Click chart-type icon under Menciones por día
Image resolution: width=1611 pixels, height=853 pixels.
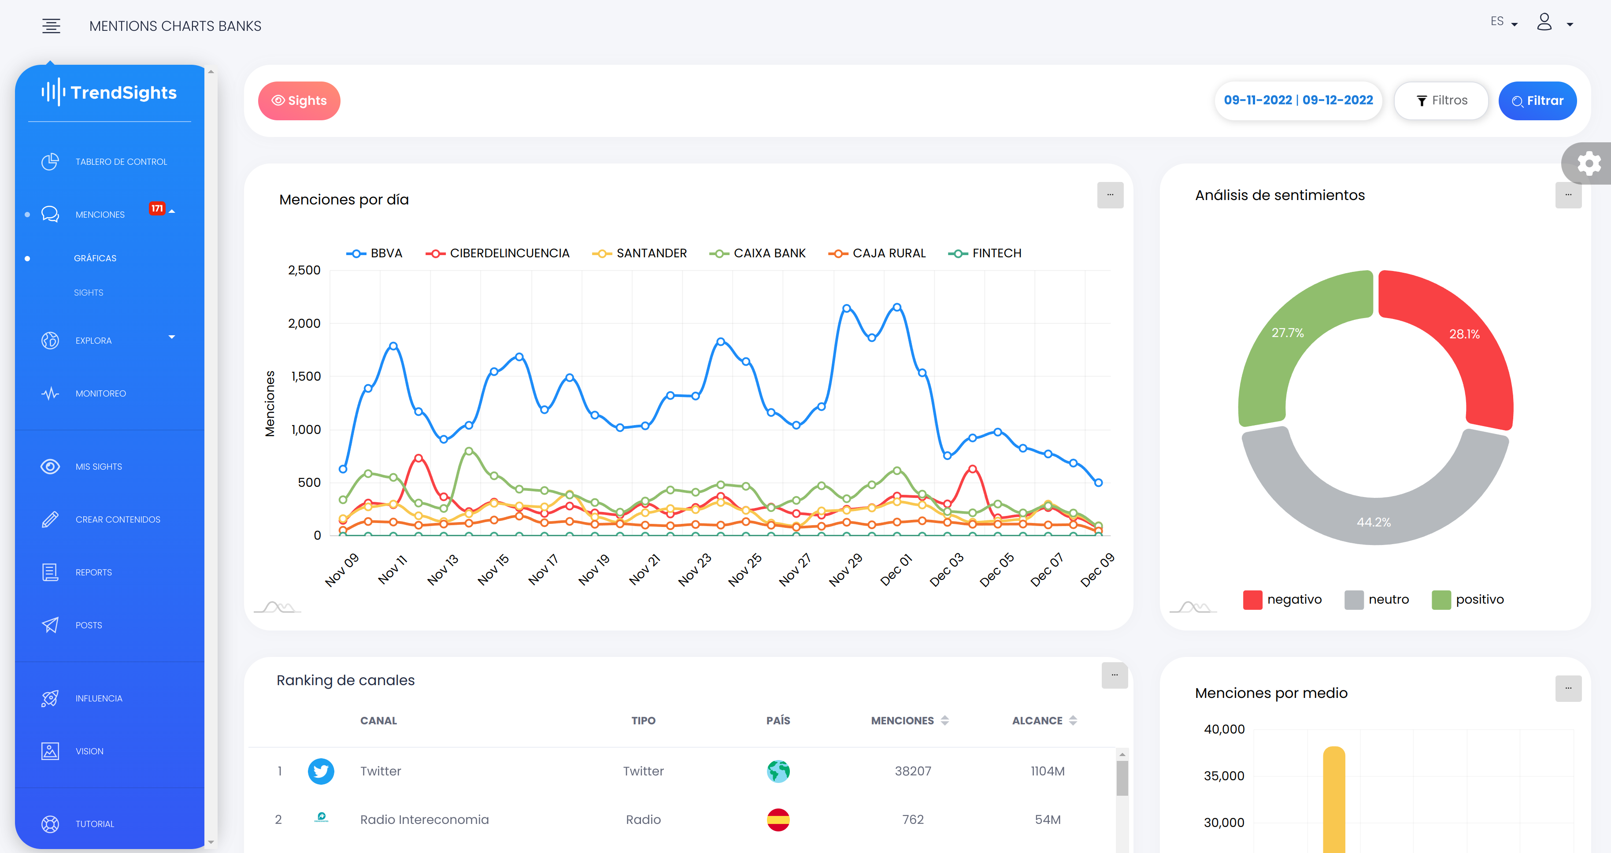pos(278,607)
